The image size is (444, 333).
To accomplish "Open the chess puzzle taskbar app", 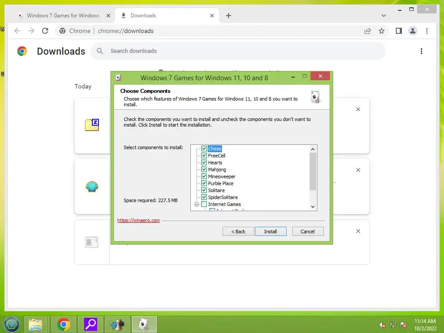I will pos(118,324).
